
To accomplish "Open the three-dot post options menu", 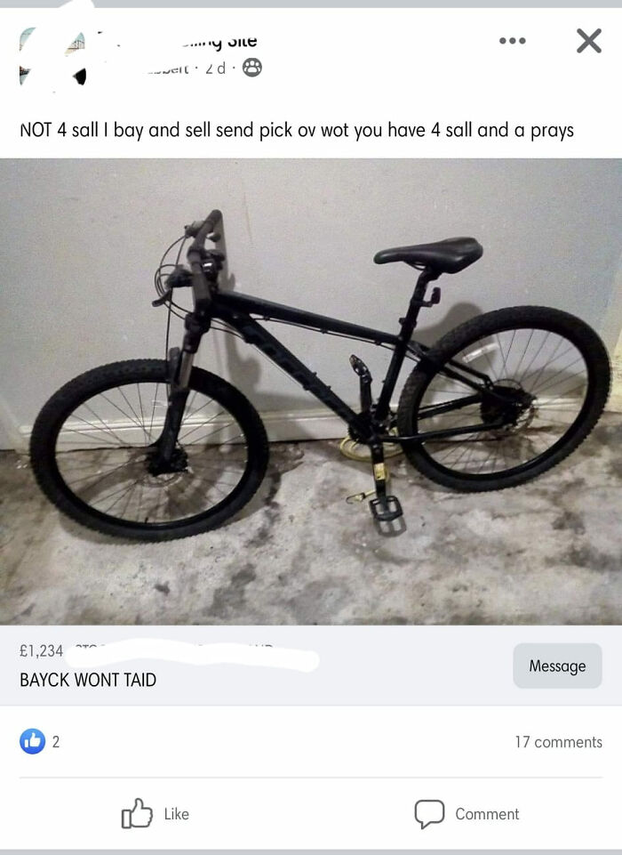I will (x=512, y=41).
